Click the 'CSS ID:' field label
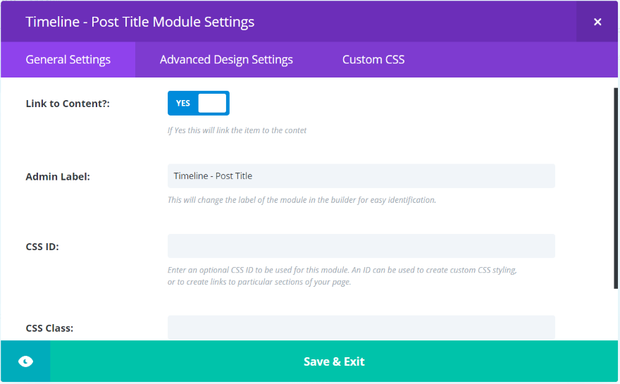This screenshot has width=620, height=384. (42, 247)
